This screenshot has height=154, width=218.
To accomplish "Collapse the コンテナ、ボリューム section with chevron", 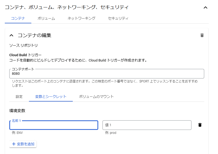I will coord(205,8).
